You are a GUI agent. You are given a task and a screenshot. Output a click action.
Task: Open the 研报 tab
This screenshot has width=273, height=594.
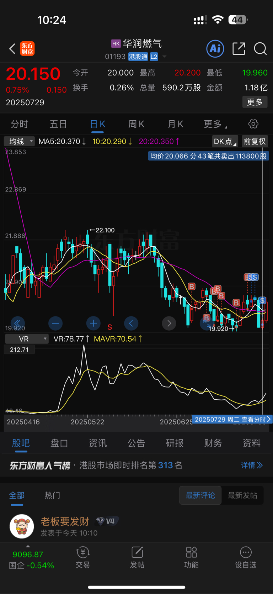pos(175,443)
